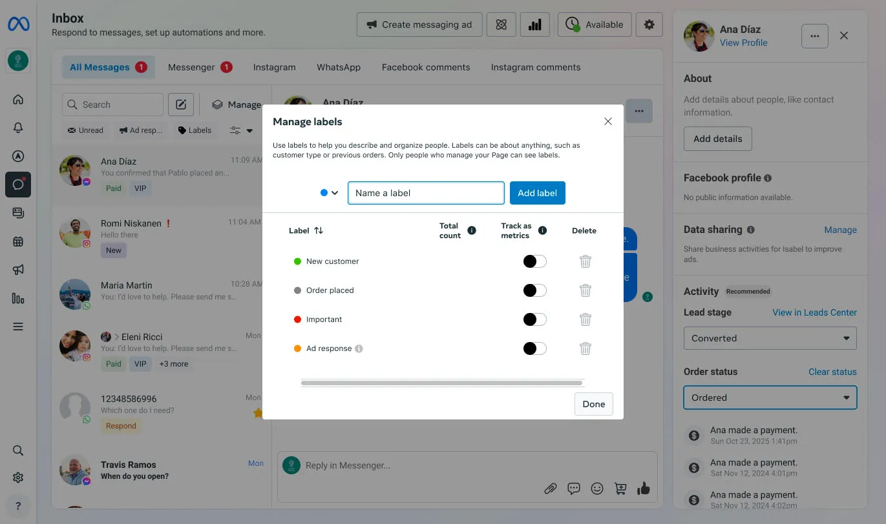Screen dimensions: 886x524
Task: Open Notifications bell in left sidebar
Action: click(x=18, y=128)
